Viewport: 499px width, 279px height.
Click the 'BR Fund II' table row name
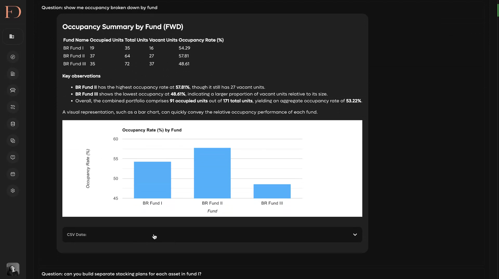tap(74, 56)
